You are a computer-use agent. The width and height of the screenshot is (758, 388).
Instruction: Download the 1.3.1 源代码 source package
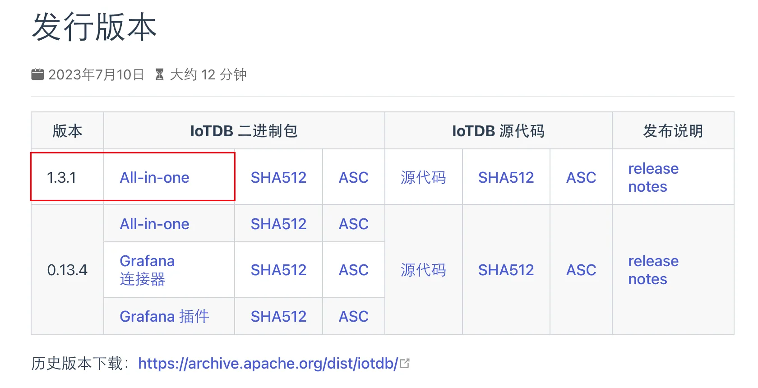(423, 177)
